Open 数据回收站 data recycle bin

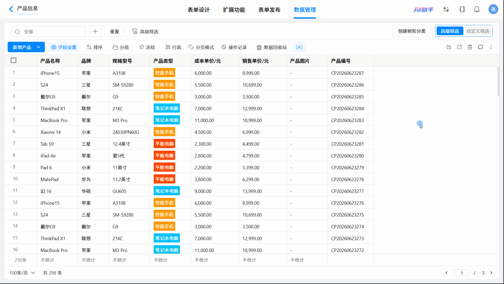pos(272,47)
